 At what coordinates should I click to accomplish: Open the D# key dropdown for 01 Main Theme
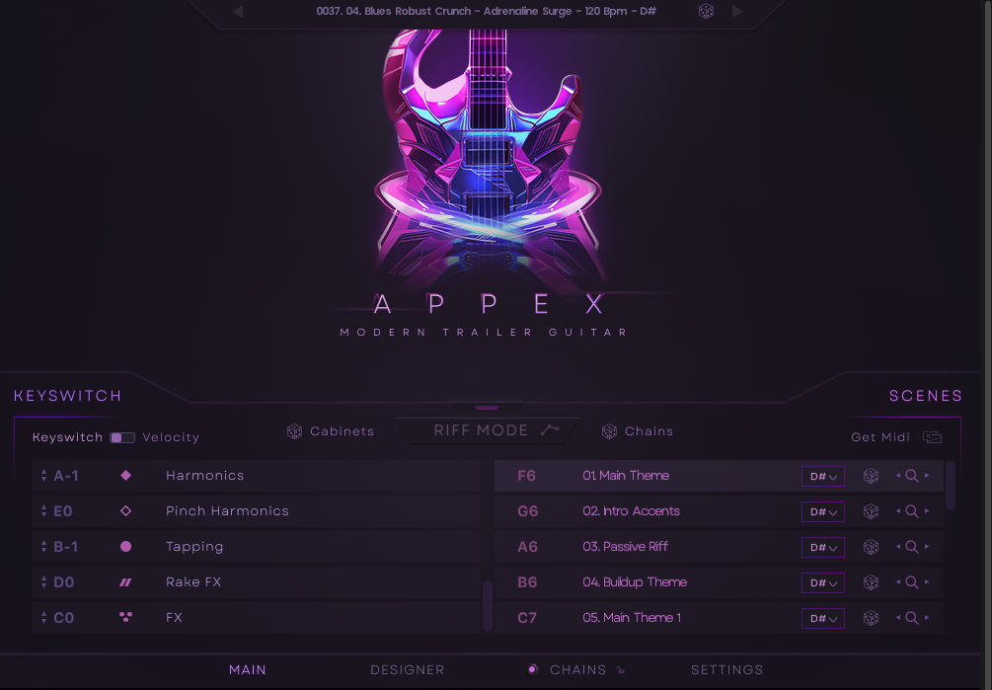[823, 476]
